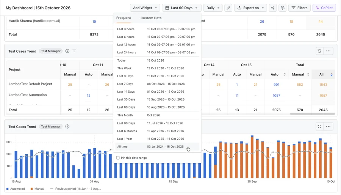Open the Last 60 Days date dropdown

pyautogui.click(x=181, y=8)
